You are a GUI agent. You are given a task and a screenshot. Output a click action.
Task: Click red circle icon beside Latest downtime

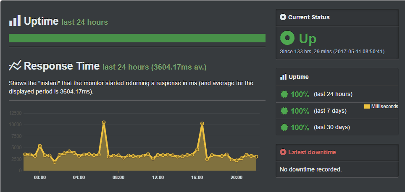283,152
